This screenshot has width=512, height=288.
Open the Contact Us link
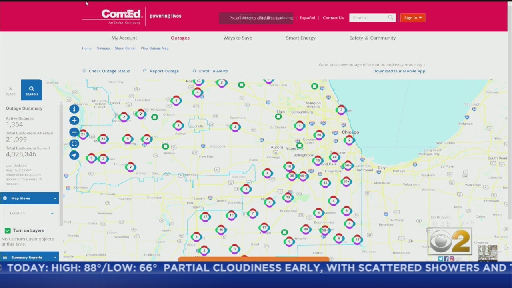(333, 18)
